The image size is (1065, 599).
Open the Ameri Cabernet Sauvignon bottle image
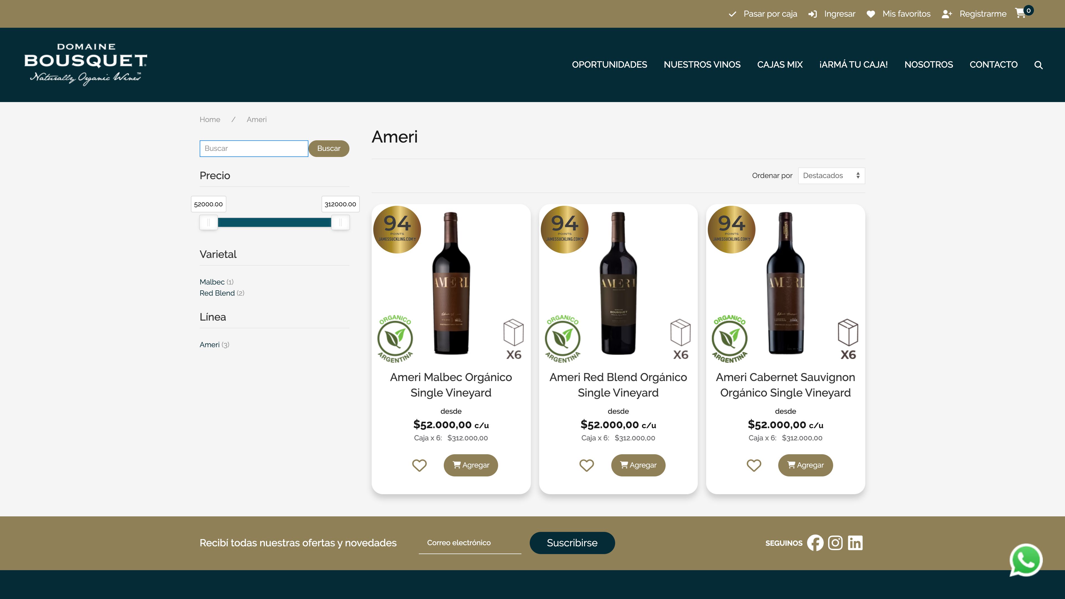coord(785,283)
